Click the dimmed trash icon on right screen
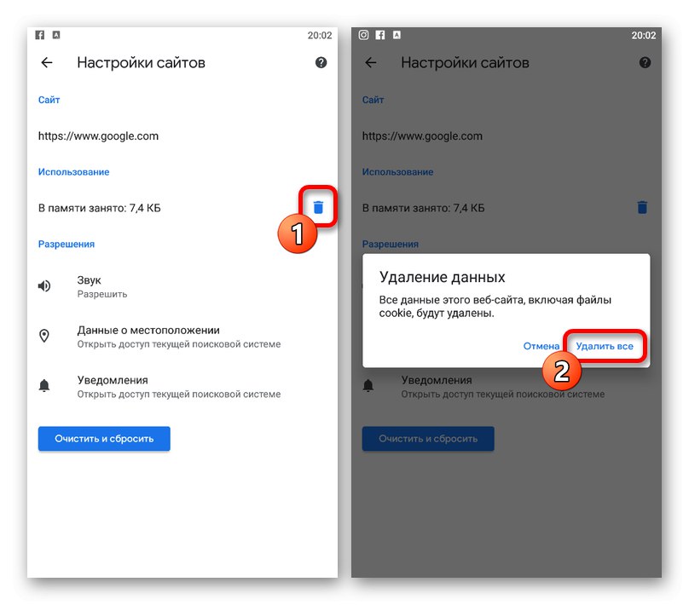The width and height of the screenshot is (689, 605). pyautogui.click(x=642, y=207)
